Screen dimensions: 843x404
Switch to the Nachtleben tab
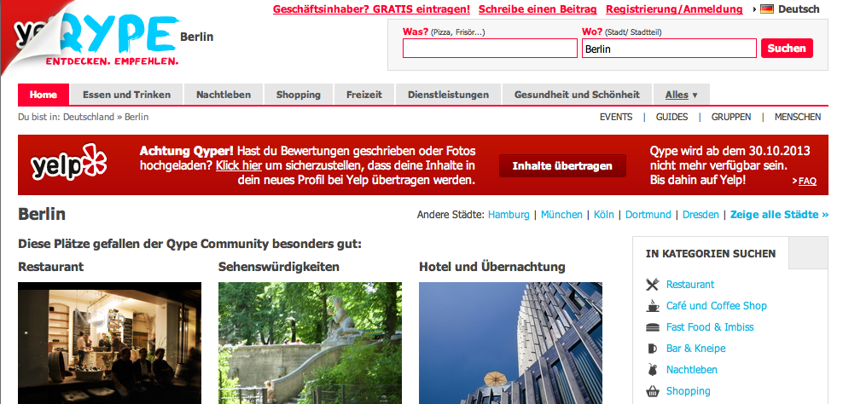[223, 95]
